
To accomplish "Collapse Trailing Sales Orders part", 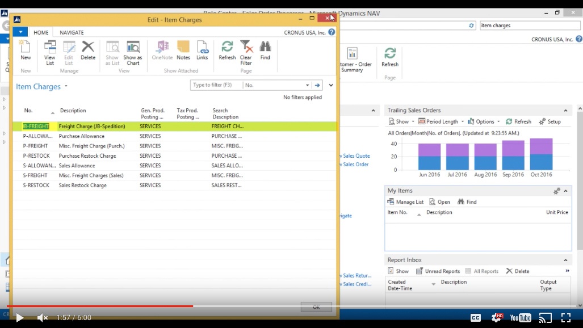I will click(x=565, y=111).
